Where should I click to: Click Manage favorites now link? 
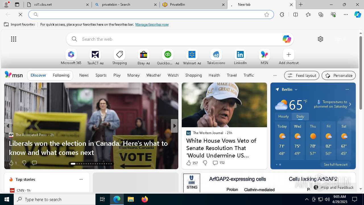[x=152, y=24]
